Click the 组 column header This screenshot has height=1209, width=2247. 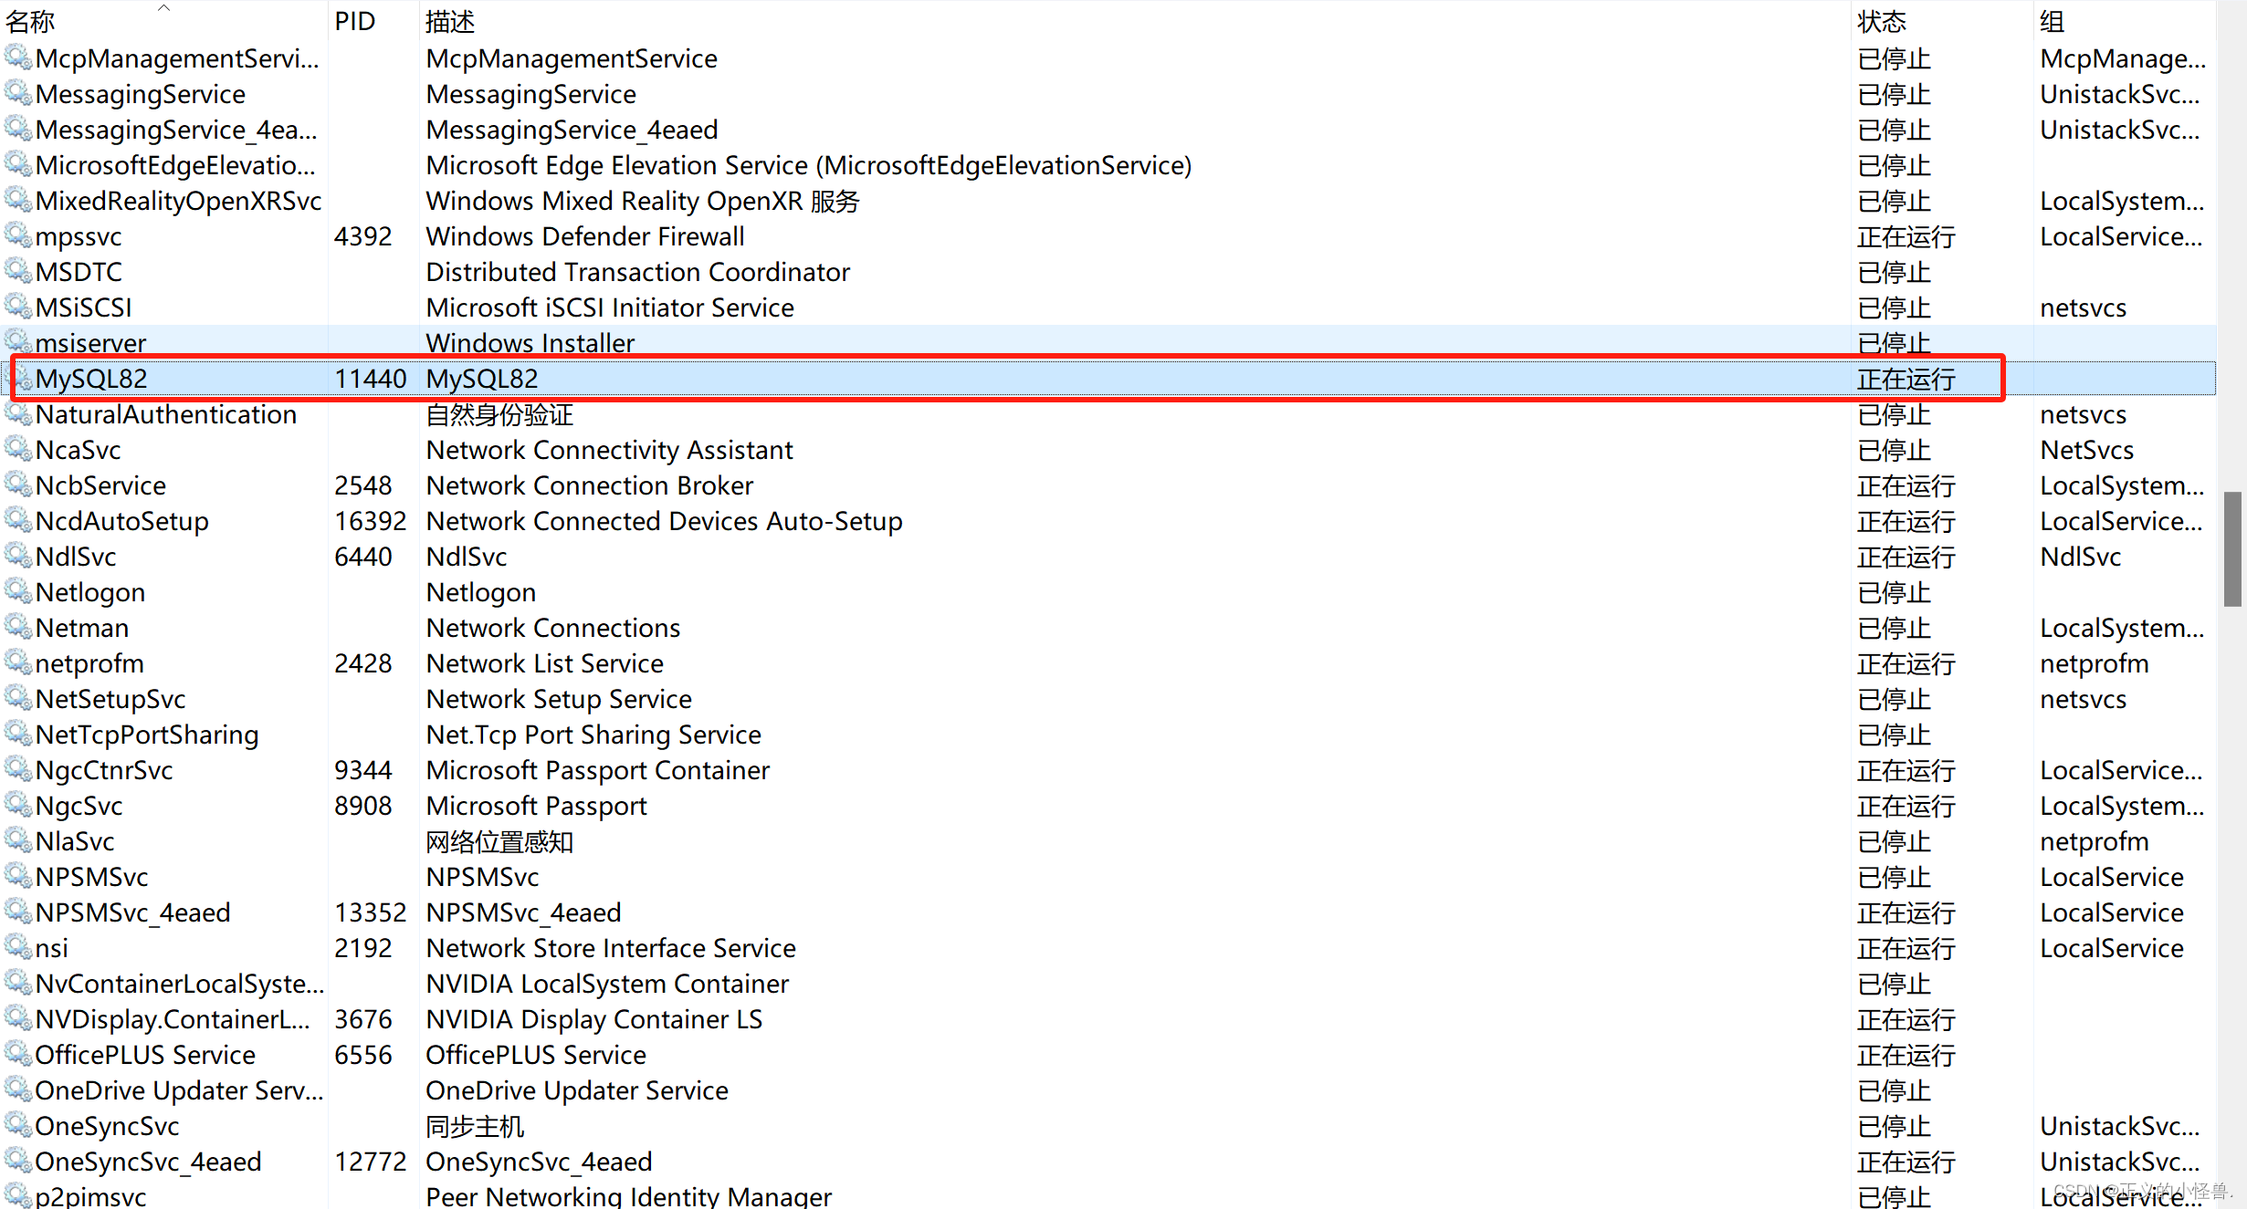pyautogui.click(x=2052, y=21)
